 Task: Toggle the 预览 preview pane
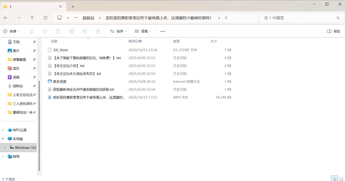coord(333,31)
